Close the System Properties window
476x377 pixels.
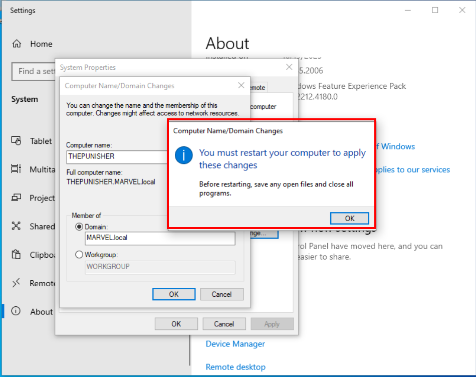tap(289, 67)
